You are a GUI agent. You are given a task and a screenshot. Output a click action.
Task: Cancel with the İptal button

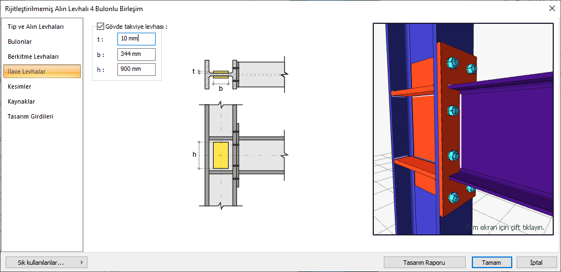537,263
